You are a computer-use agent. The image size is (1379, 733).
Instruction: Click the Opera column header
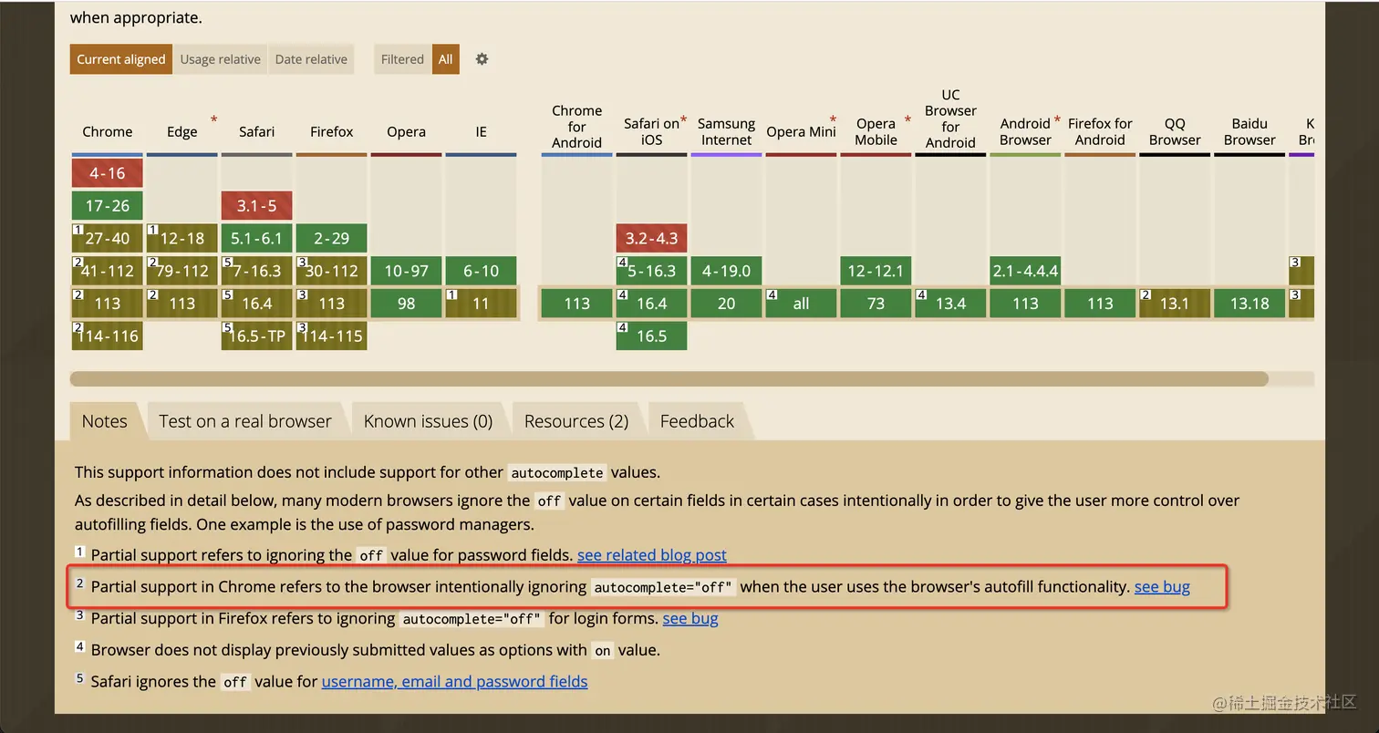[x=407, y=131]
